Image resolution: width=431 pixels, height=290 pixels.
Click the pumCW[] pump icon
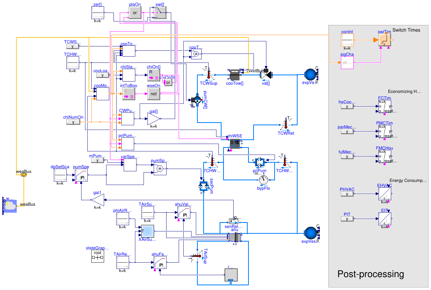coord(197,100)
